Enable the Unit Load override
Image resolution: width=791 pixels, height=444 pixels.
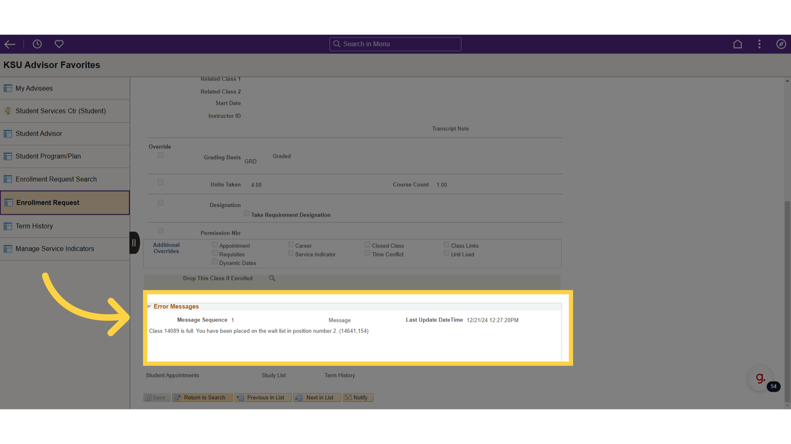446,253
